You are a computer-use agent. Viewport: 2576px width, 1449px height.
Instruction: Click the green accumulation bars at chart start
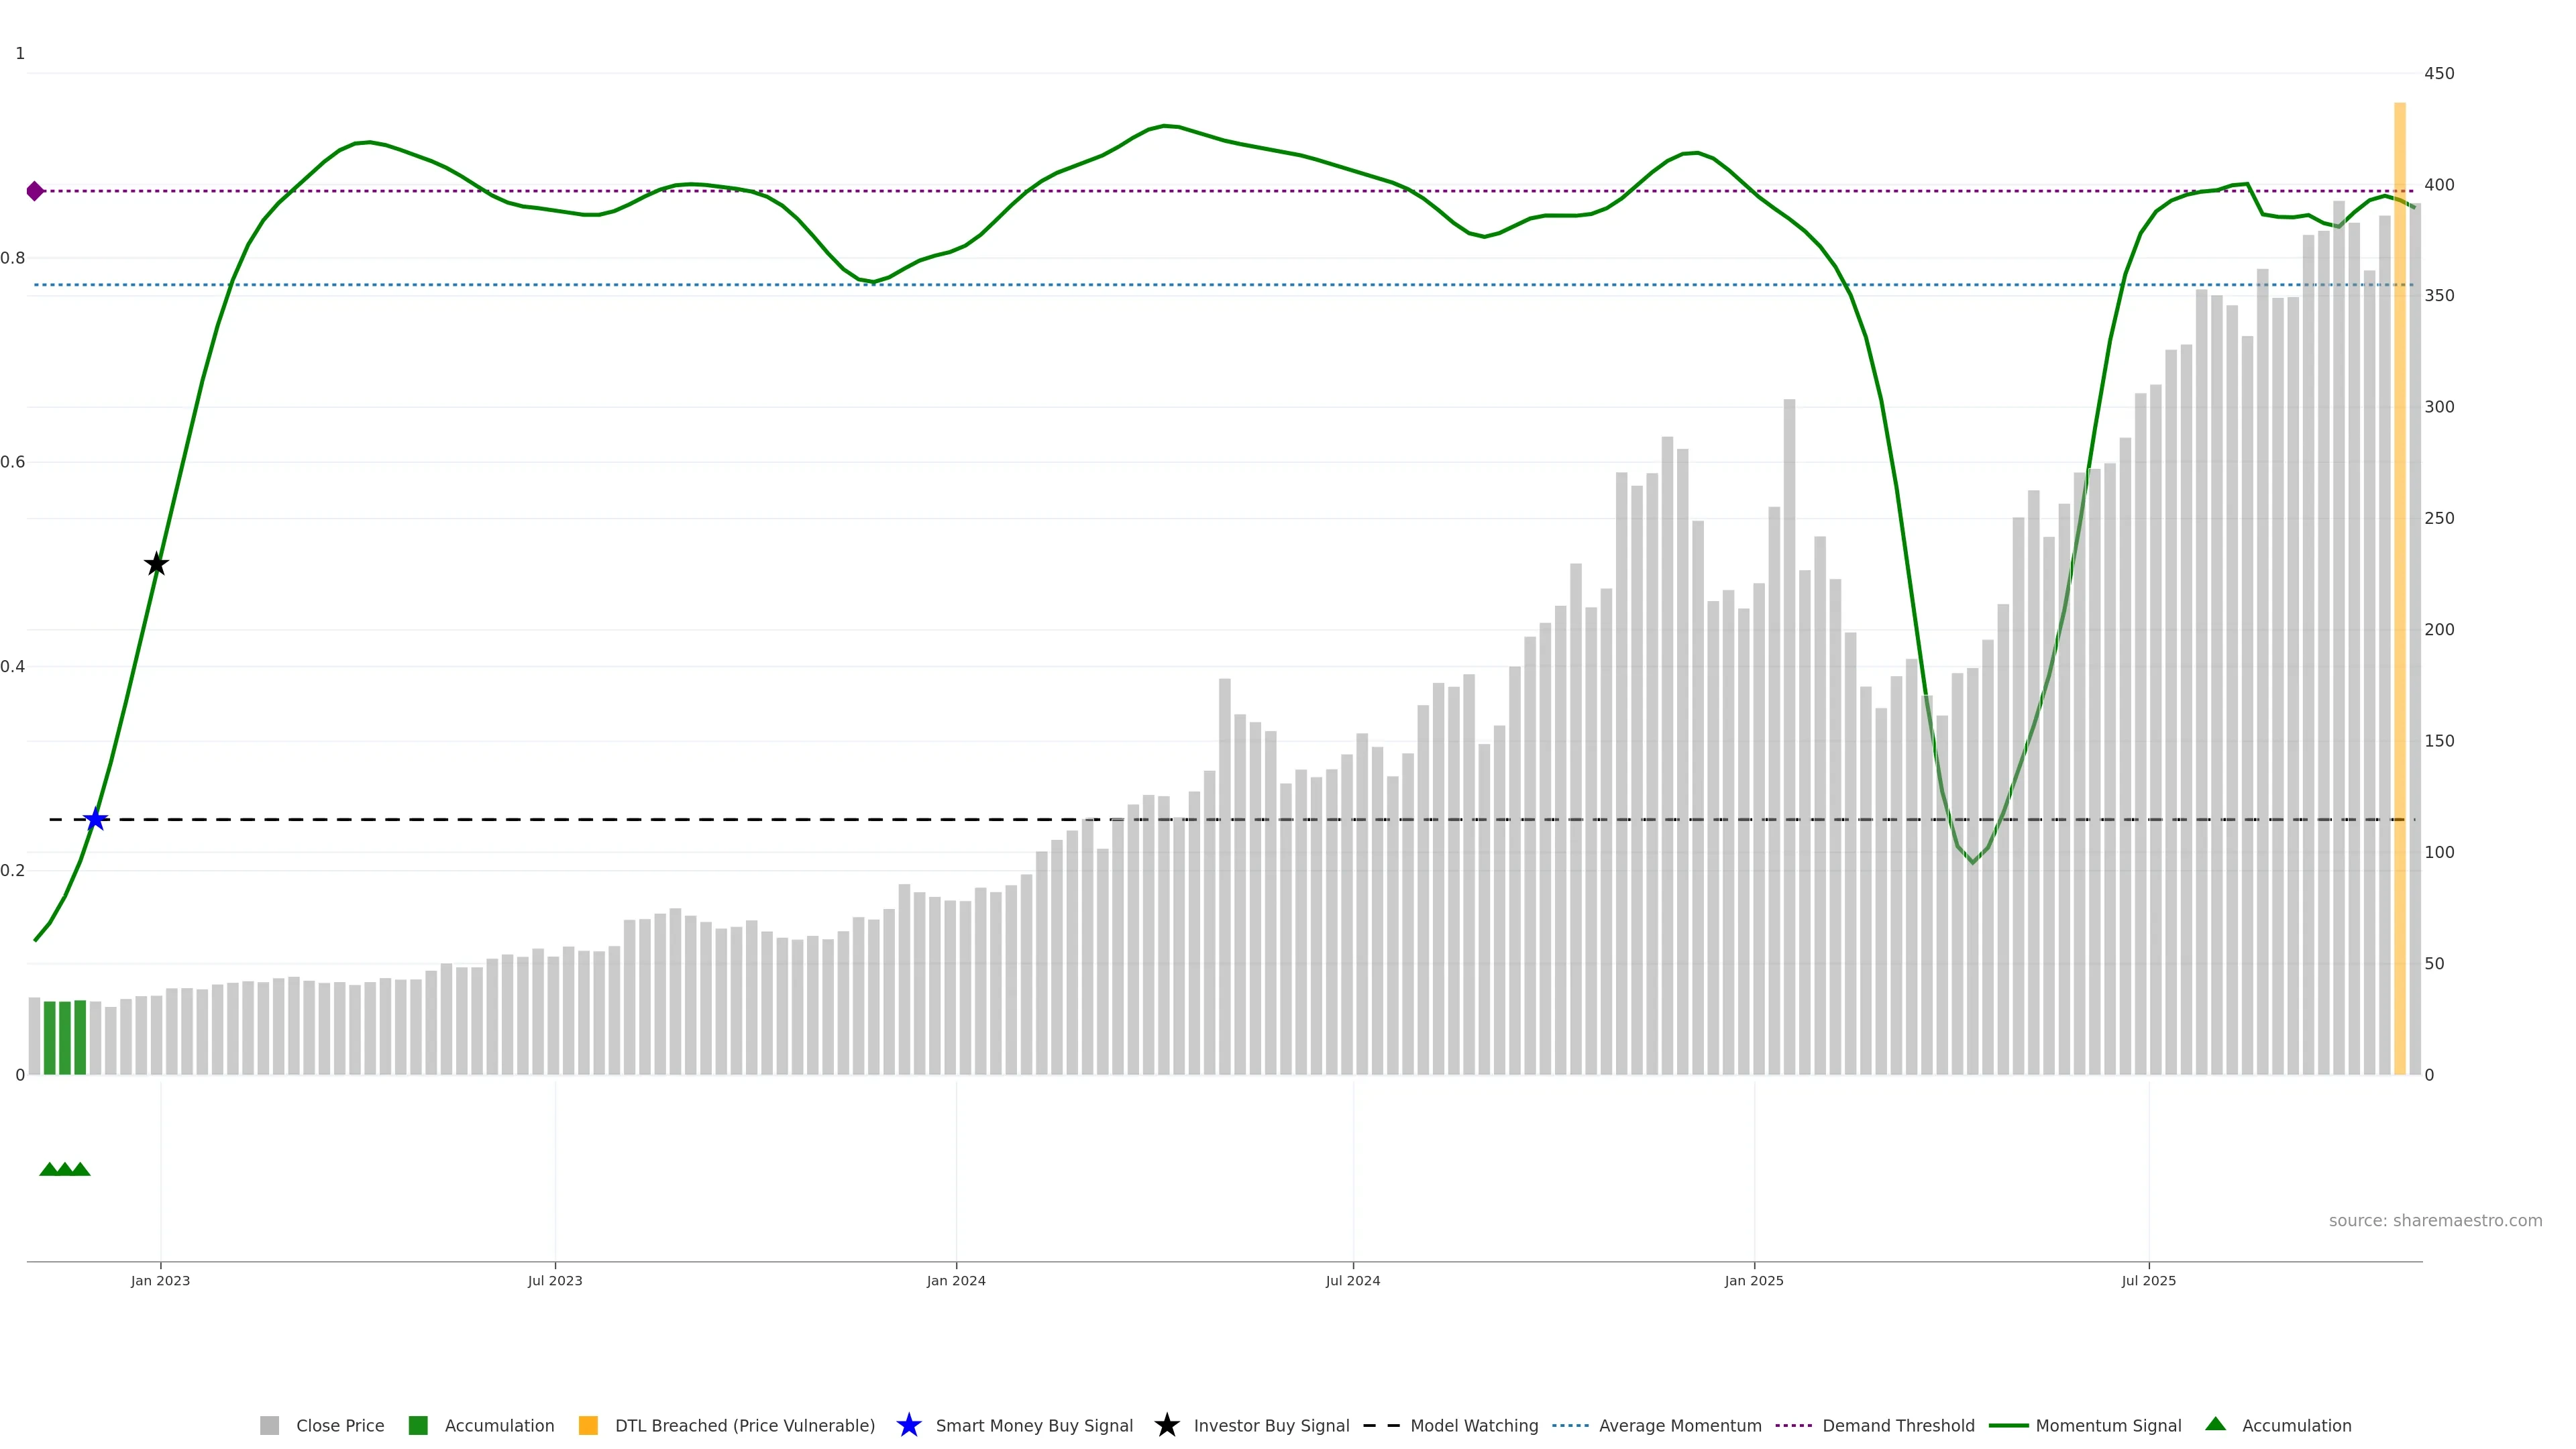65,1037
